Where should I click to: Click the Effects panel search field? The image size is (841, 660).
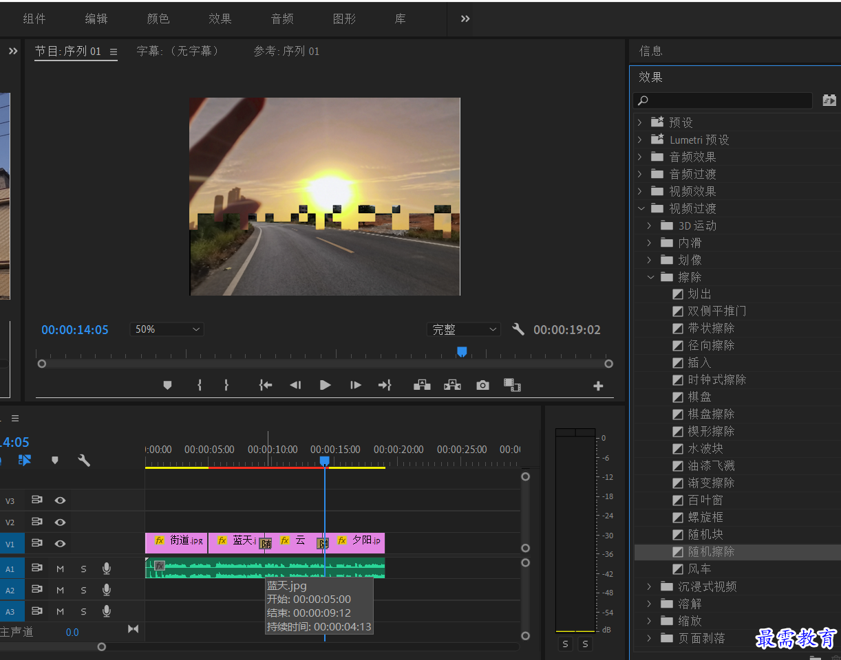(723, 100)
